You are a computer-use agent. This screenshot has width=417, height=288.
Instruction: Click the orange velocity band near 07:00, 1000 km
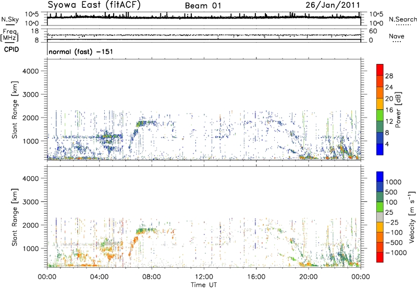click(133, 246)
